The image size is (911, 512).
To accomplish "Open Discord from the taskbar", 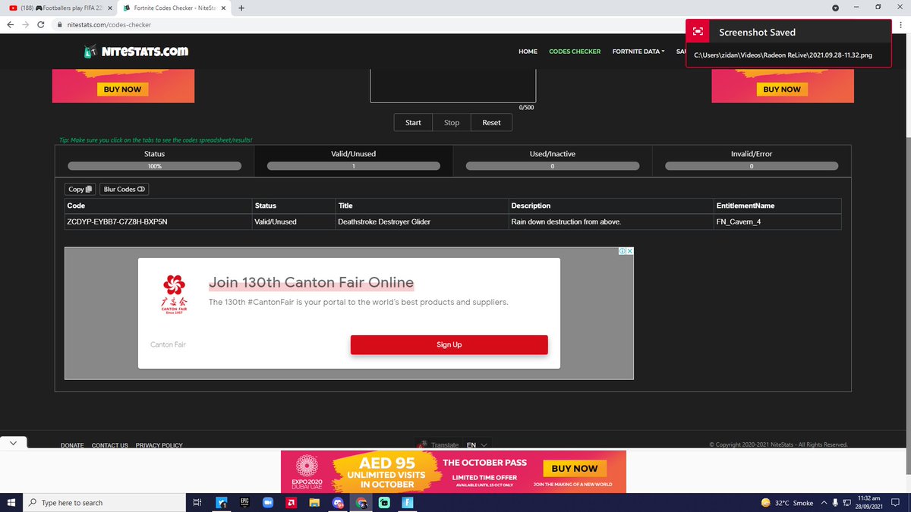I will tap(338, 502).
